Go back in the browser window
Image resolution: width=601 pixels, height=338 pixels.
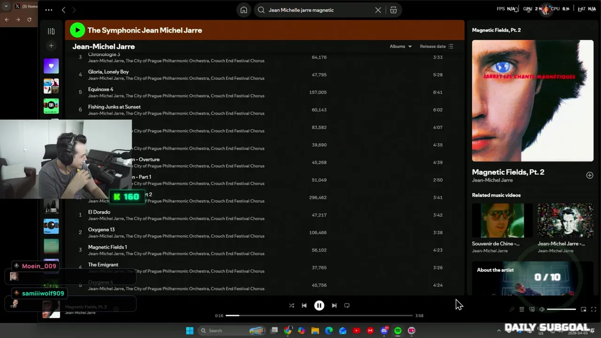[7, 20]
